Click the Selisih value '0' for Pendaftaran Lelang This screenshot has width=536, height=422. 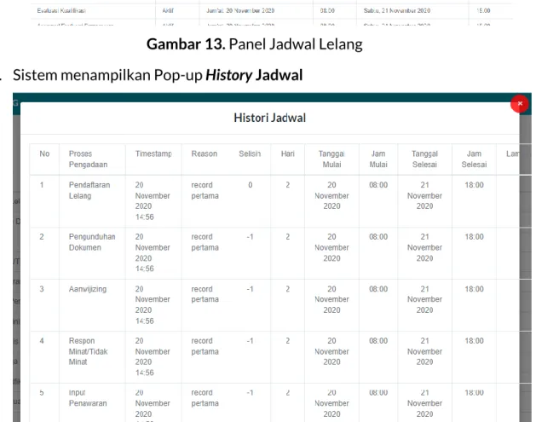point(251,185)
